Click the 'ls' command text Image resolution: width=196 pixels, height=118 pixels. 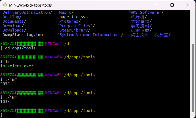(7, 61)
